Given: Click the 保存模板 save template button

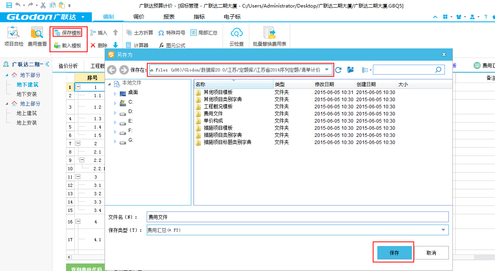Looking at the screenshot, I should pos(68,33).
